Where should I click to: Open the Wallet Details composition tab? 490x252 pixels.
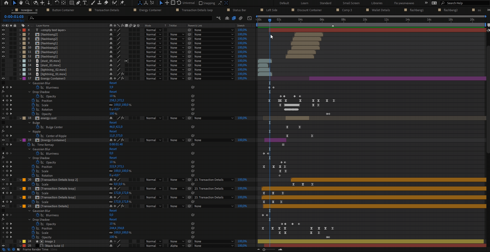click(x=380, y=10)
